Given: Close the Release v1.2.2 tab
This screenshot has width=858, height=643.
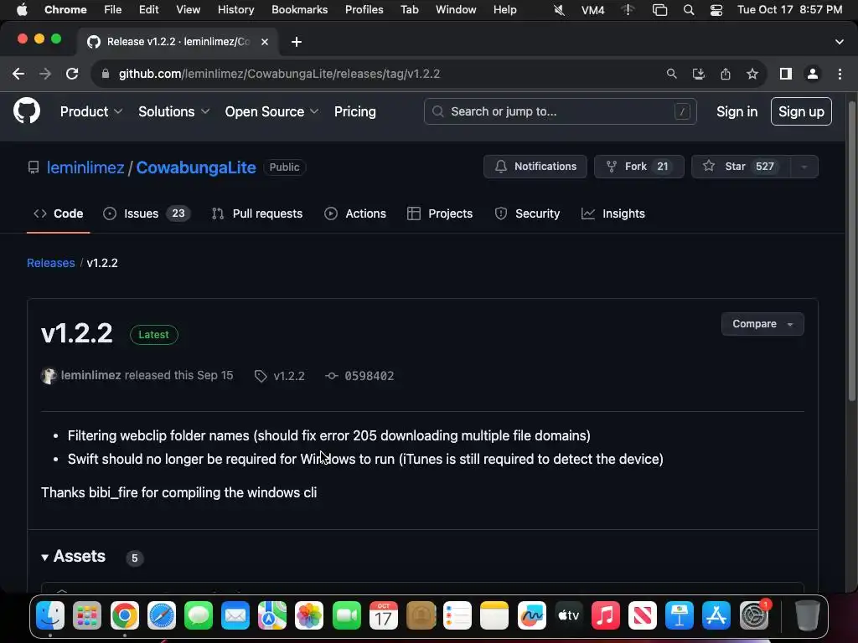Looking at the screenshot, I should pos(265,42).
